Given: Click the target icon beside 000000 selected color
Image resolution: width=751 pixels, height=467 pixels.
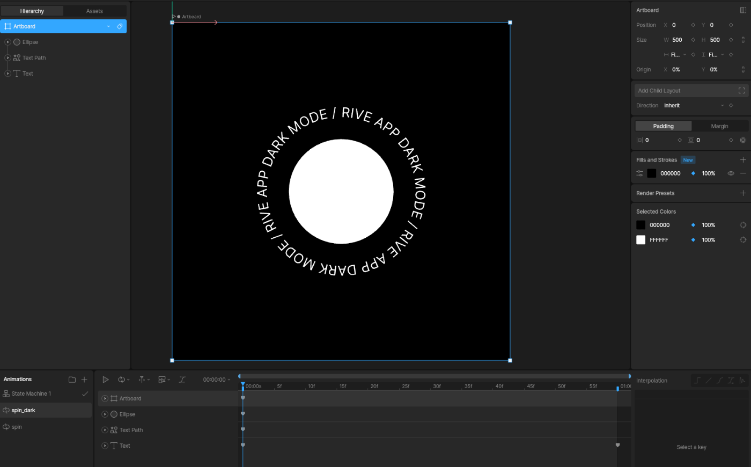Looking at the screenshot, I should point(743,225).
